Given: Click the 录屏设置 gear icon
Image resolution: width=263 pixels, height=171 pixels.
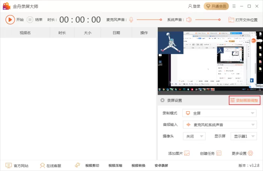Looking at the screenshot, I should click(x=162, y=100).
